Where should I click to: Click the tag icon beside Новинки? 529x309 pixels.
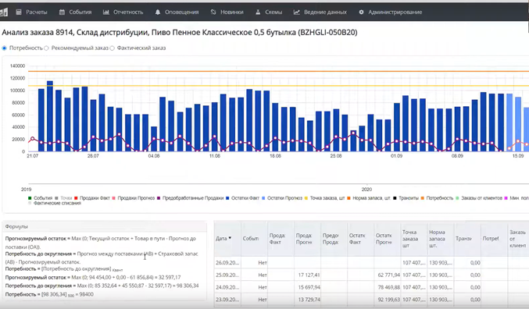213,12
